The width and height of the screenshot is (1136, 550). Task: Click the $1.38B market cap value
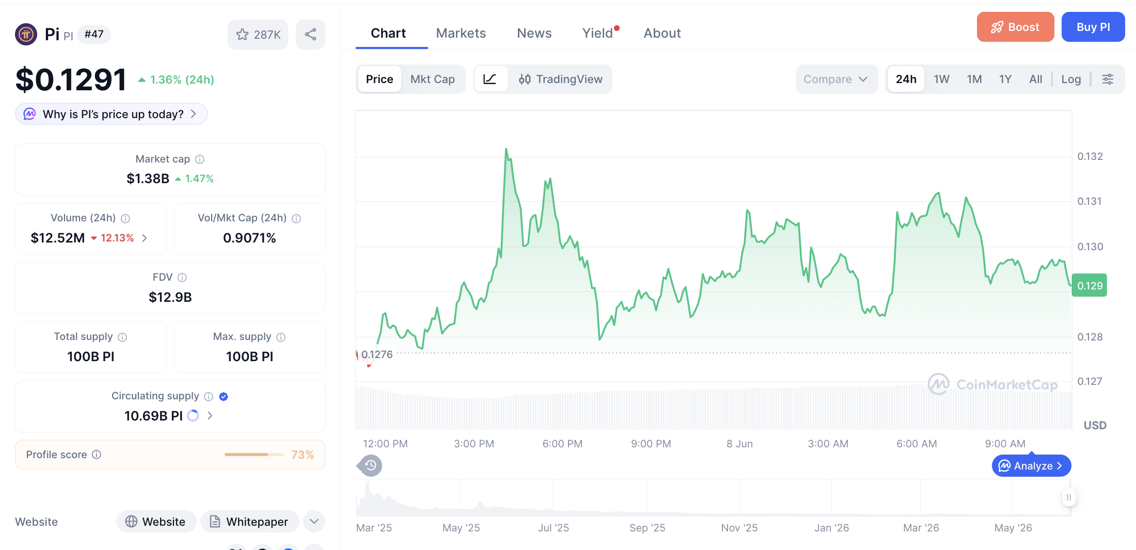click(148, 179)
